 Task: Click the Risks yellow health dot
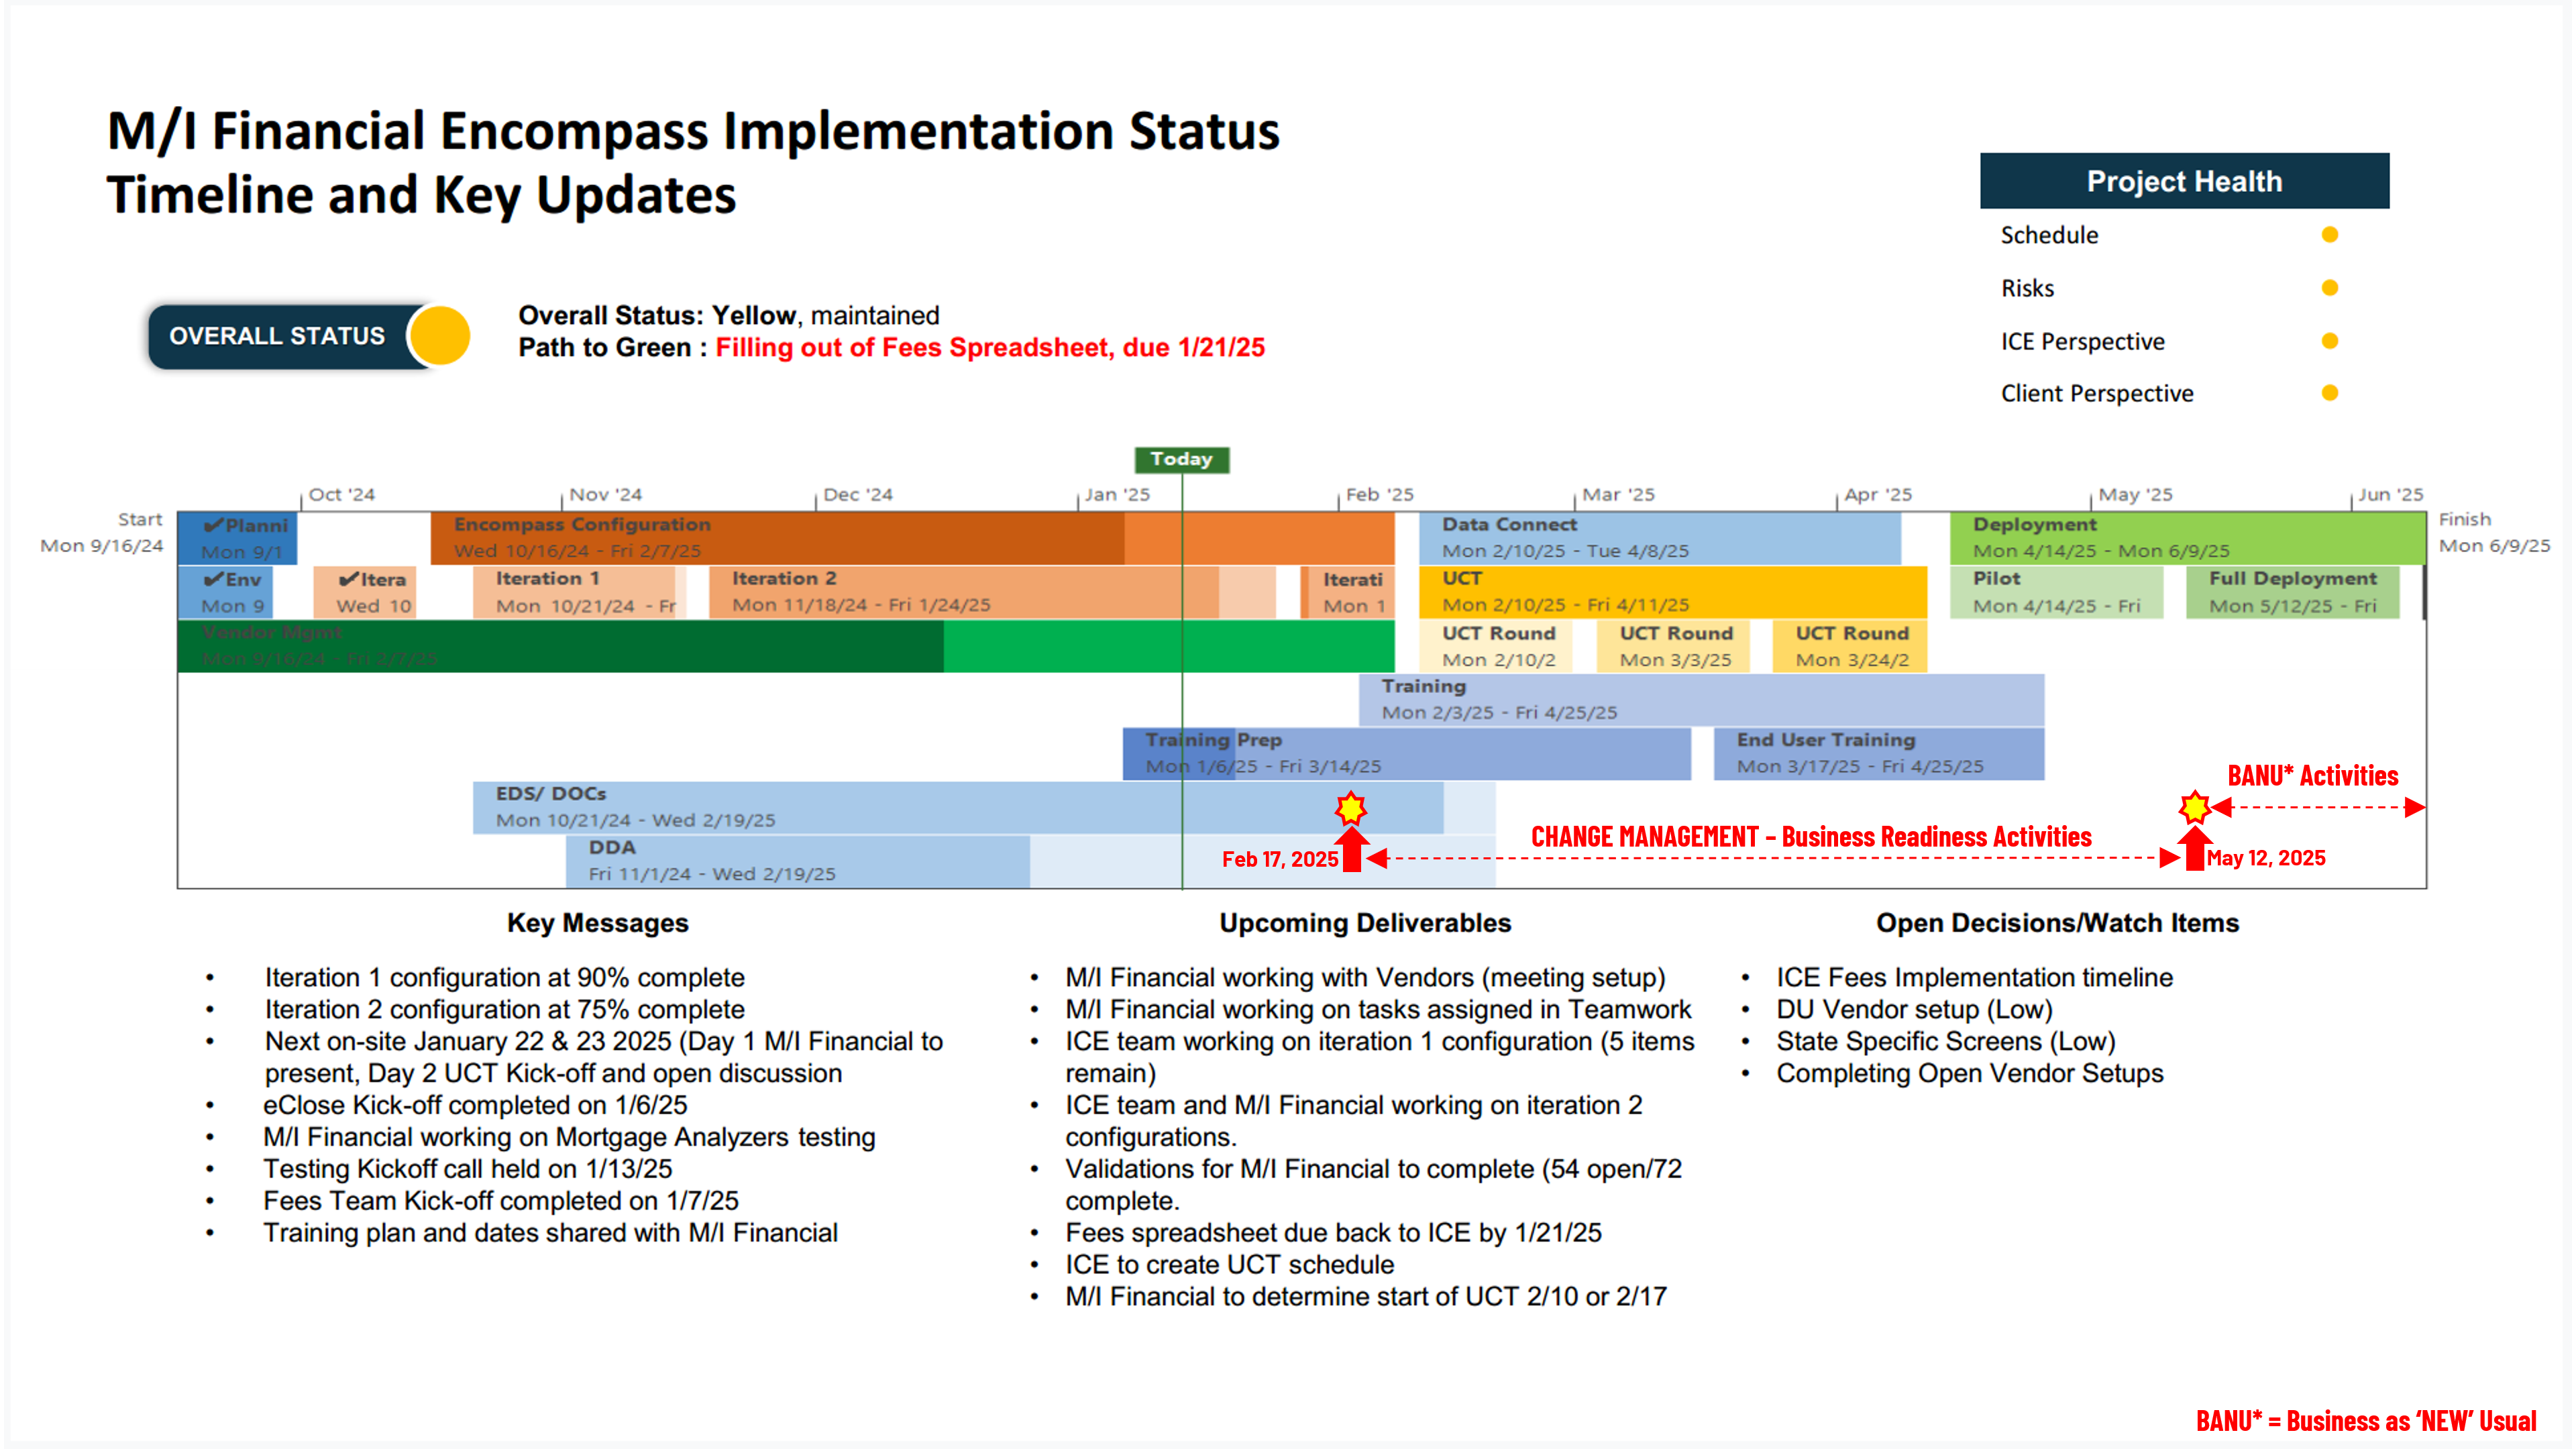click(x=2329, y=288)
